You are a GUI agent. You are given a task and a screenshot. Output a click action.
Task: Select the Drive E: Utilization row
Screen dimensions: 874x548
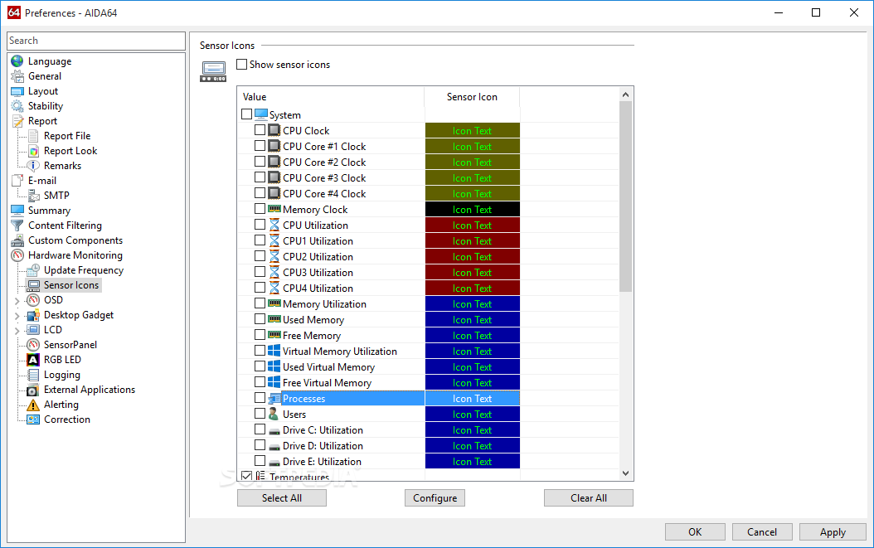tap(322, 462)
